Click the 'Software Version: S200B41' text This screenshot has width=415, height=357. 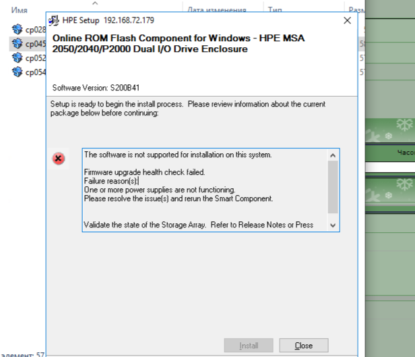click(x=96, y=88)
